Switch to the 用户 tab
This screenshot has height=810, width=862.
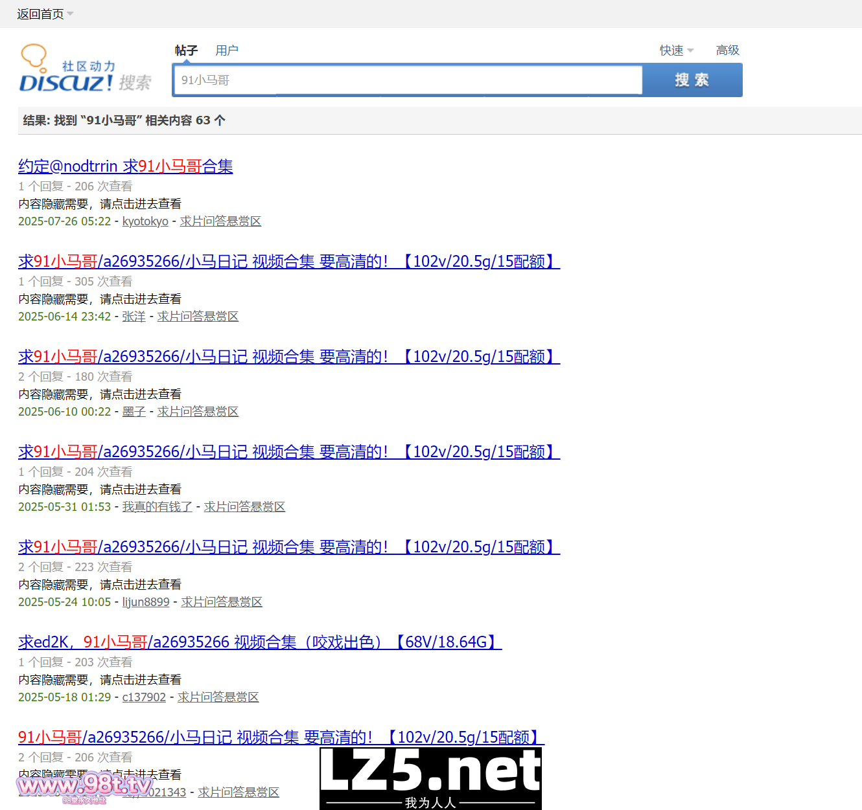coord(227,51)
